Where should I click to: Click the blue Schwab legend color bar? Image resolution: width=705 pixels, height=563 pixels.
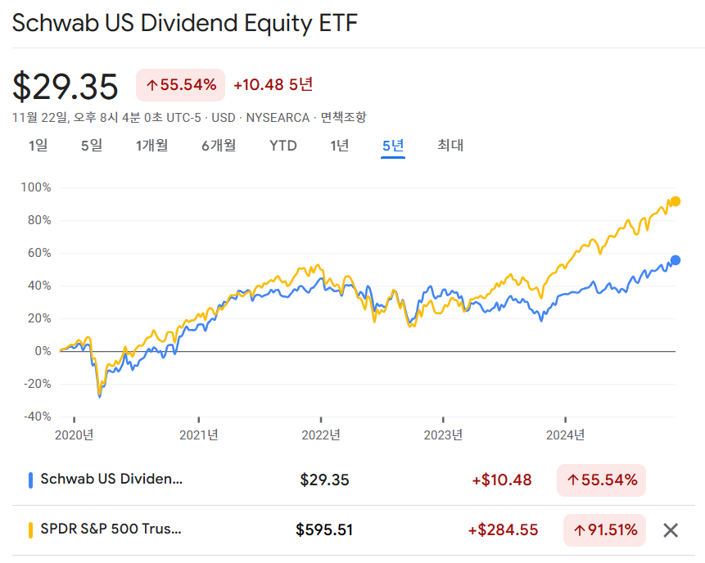click(30, 480)
